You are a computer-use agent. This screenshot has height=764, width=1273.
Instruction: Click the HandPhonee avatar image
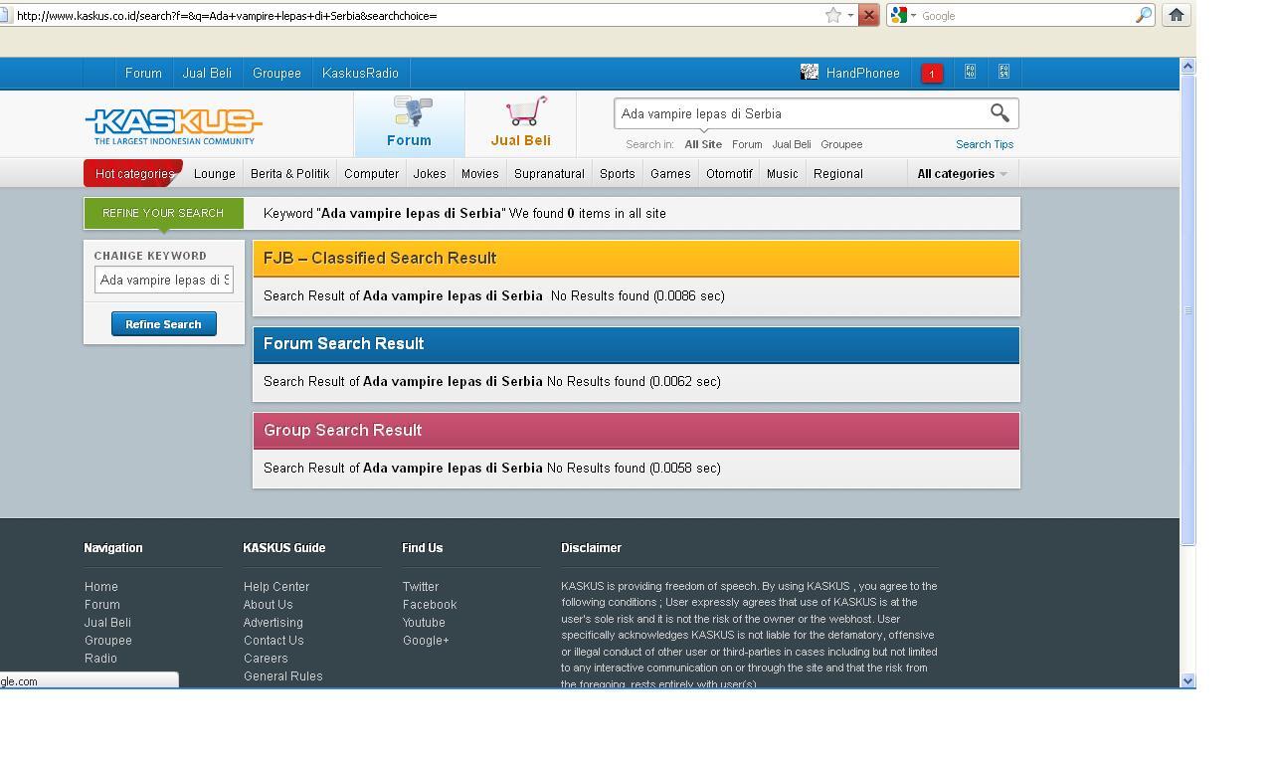point(810,72)
